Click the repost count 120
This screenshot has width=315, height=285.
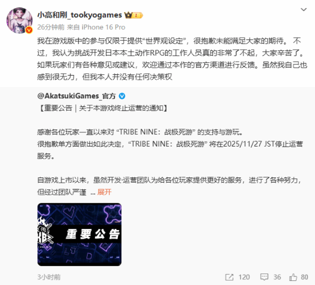(244, 277)
